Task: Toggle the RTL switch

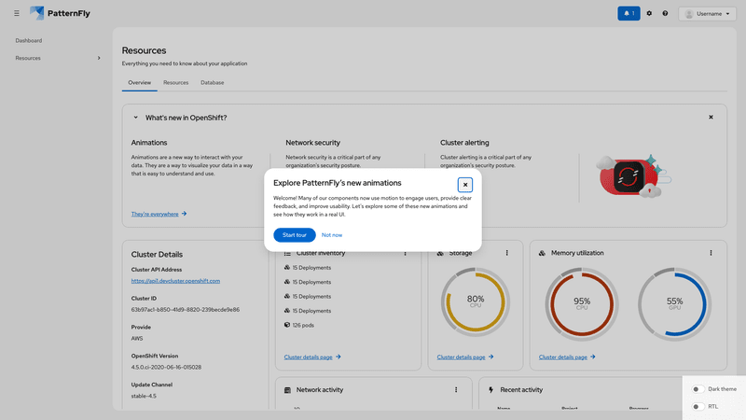Action: tap(698, 407)
